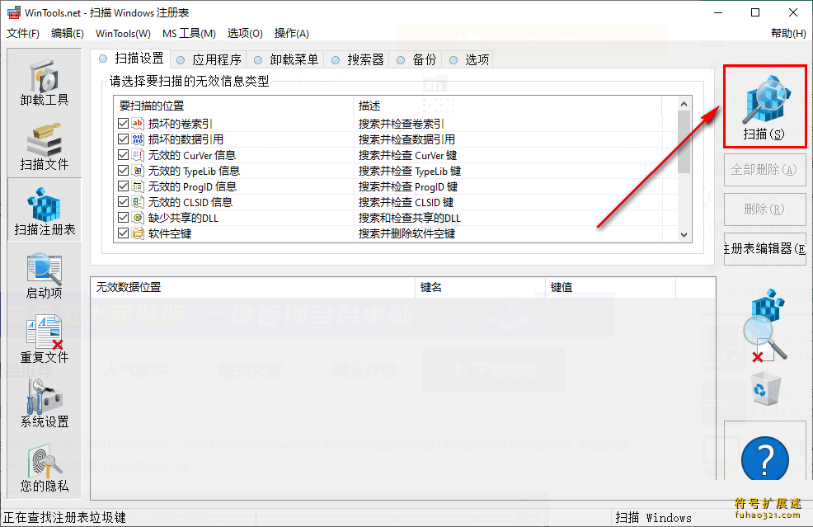Open the 选项(O) menu

coord(244,33)
